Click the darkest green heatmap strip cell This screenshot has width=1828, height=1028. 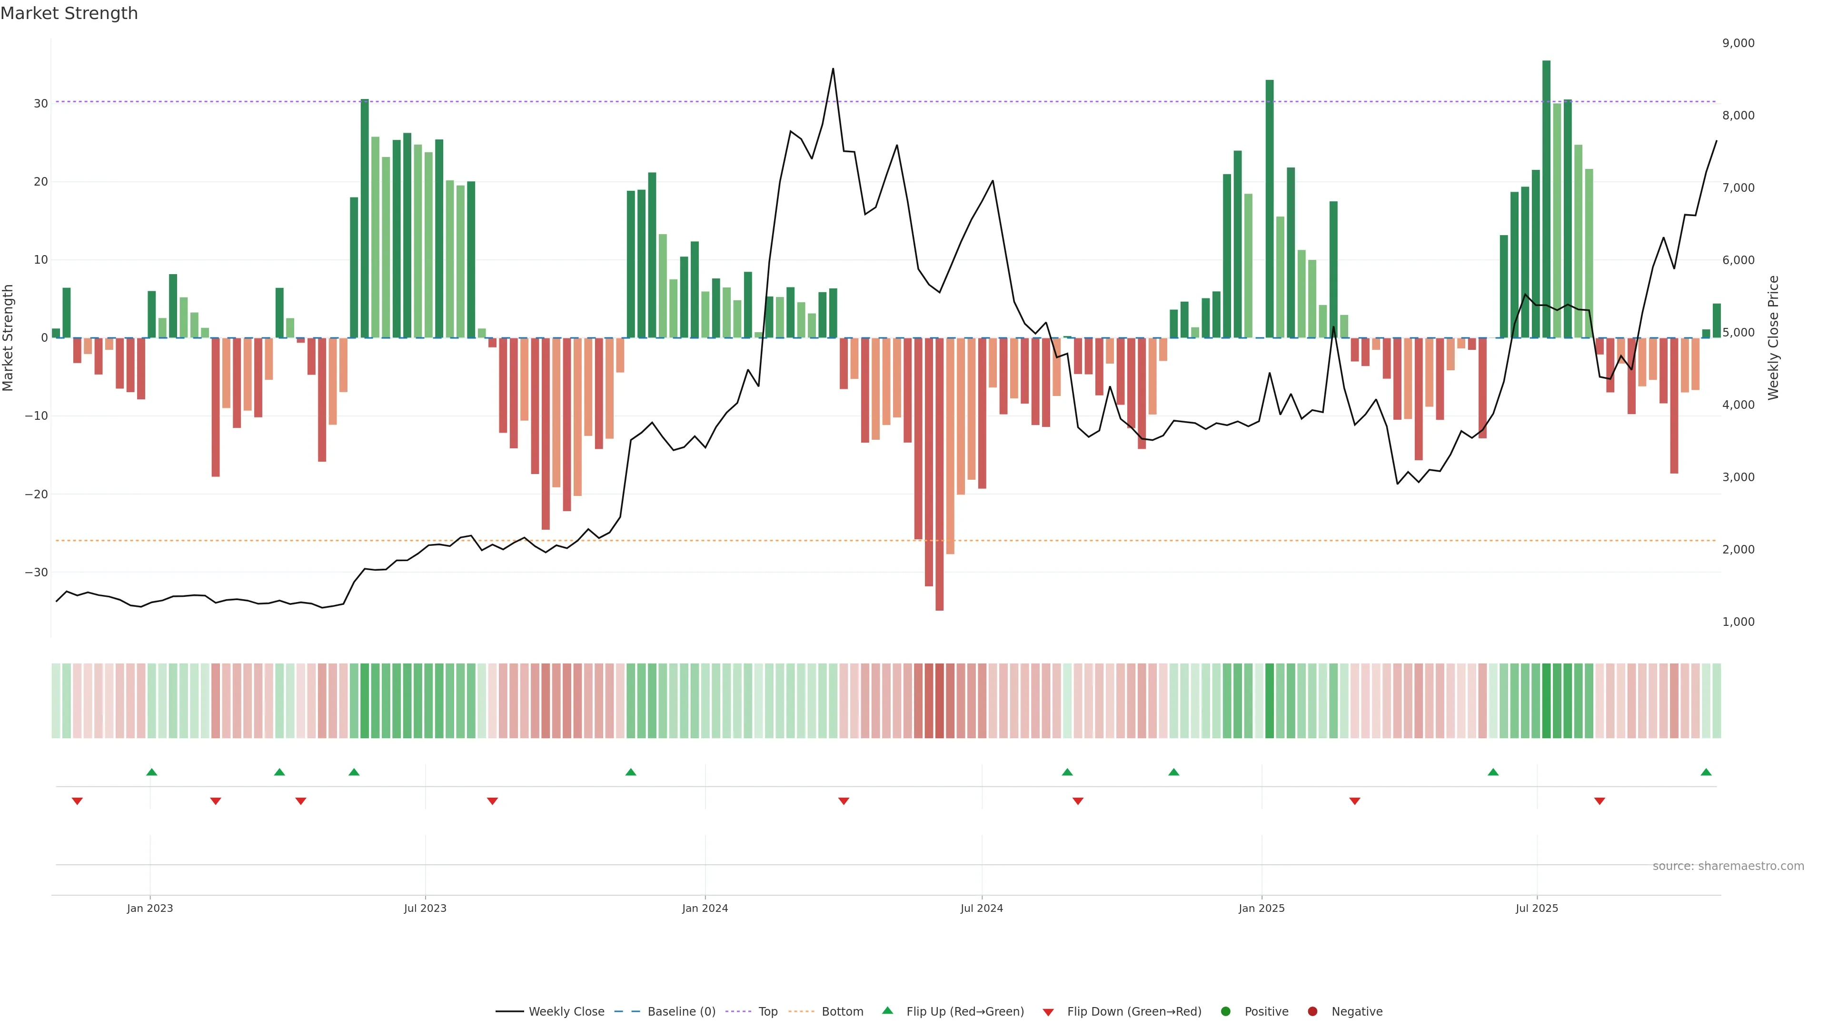1546,700
